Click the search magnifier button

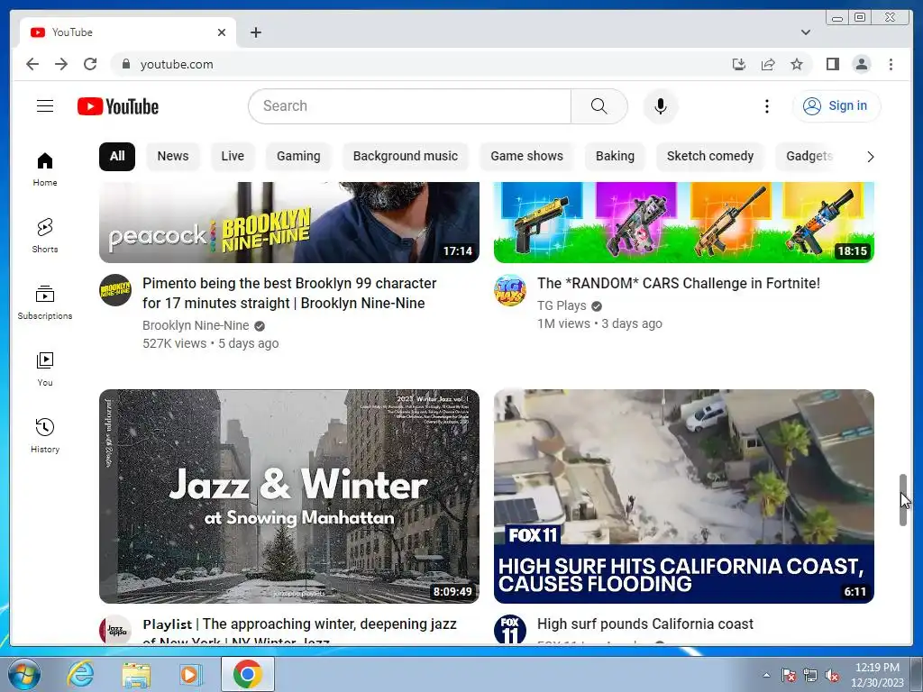pyautogui.click(x=599, y=106)
